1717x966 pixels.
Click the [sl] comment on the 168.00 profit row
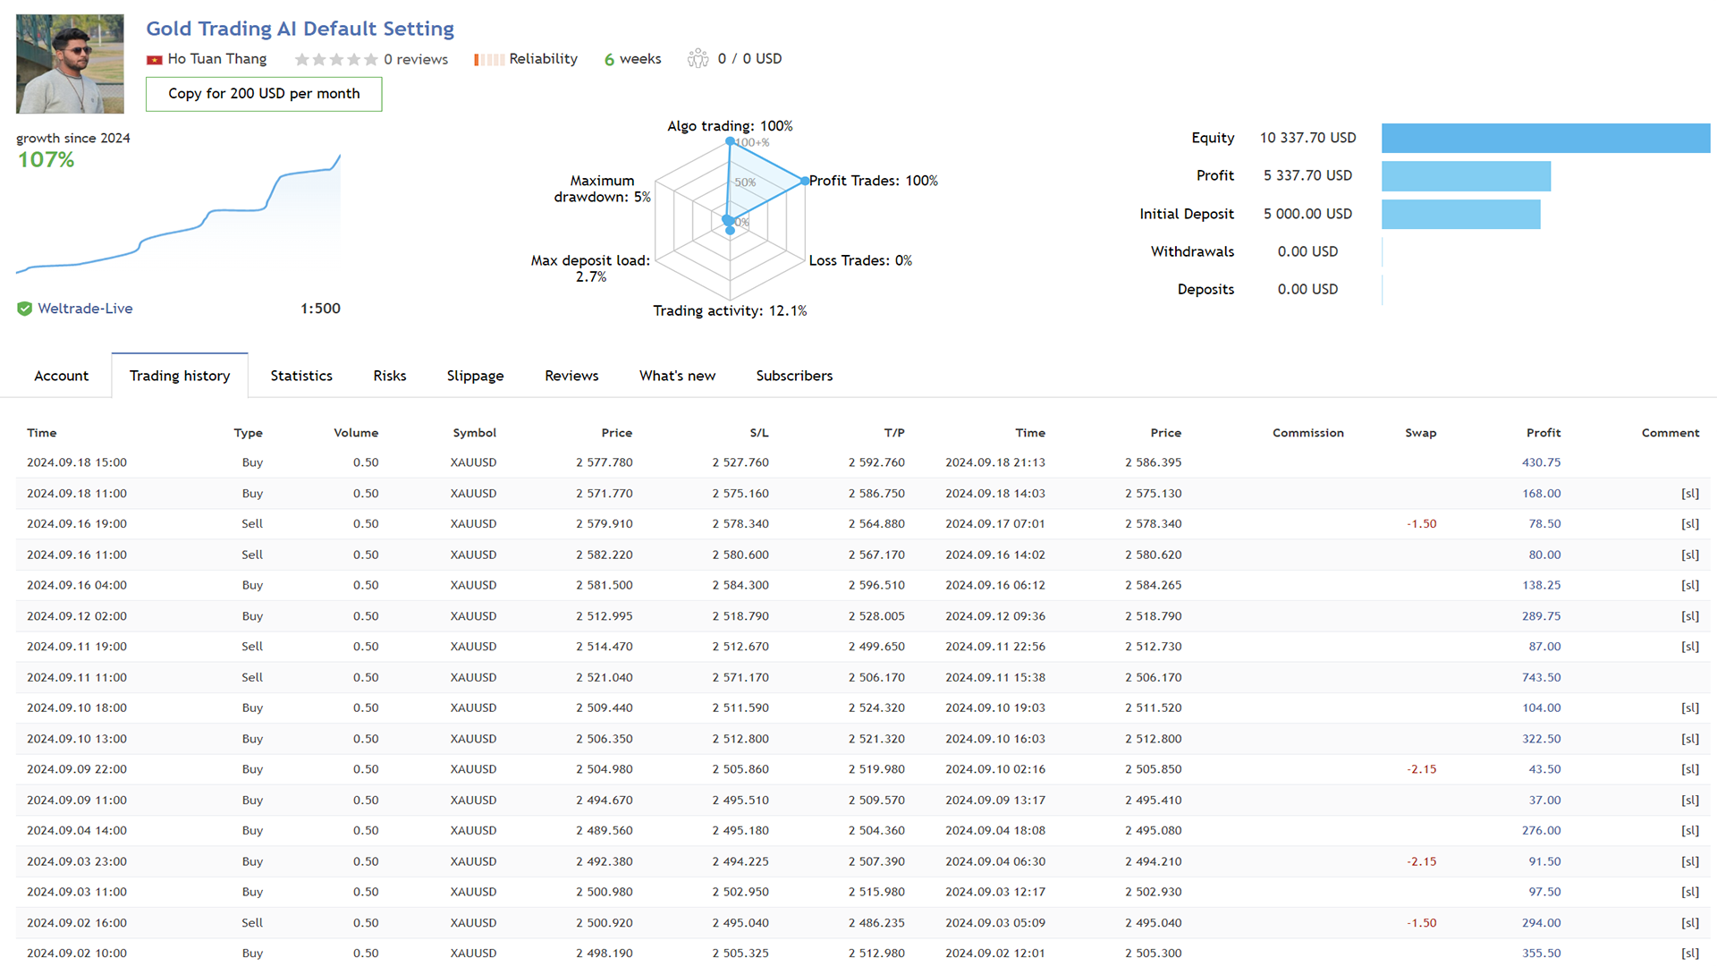(1689, 494)
